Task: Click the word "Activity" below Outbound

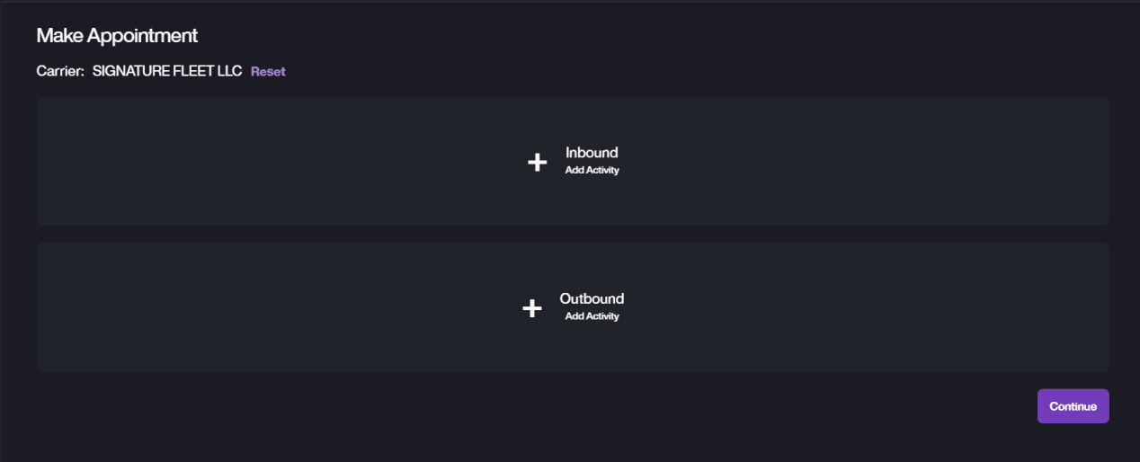Action: (x=602, y=316)
